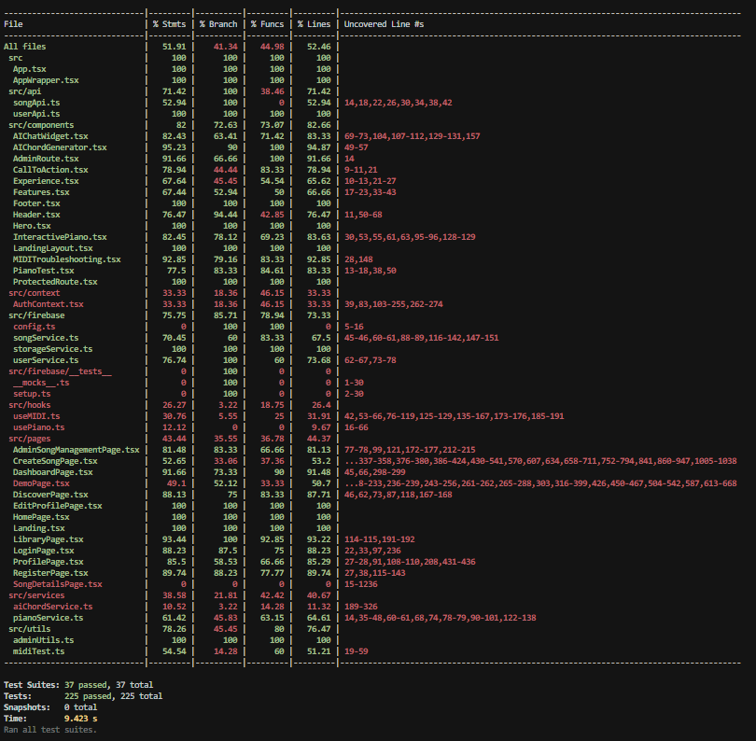Select the src/hooks folder row

(x=30, y=405)
